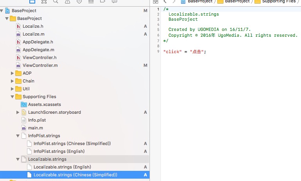Open the Symbol navigator hierarchy icon
This screenshot has height=181, width=301.
coord(44,2)
